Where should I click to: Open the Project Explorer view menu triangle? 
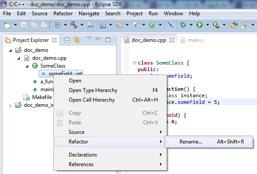[89, 38]
